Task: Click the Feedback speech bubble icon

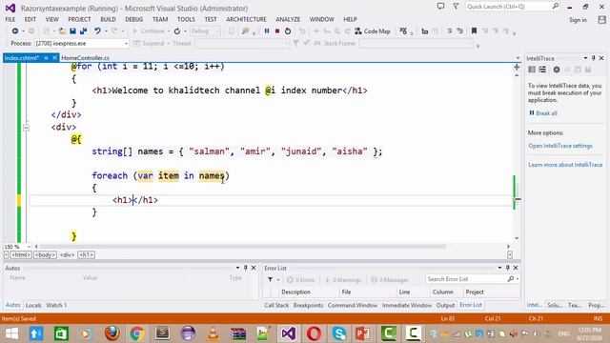Action: (440, 7)
